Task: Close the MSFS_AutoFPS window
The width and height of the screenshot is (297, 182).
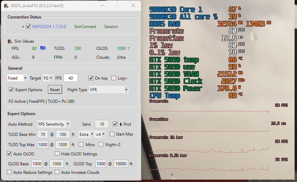Action: (x=133, y=6)
